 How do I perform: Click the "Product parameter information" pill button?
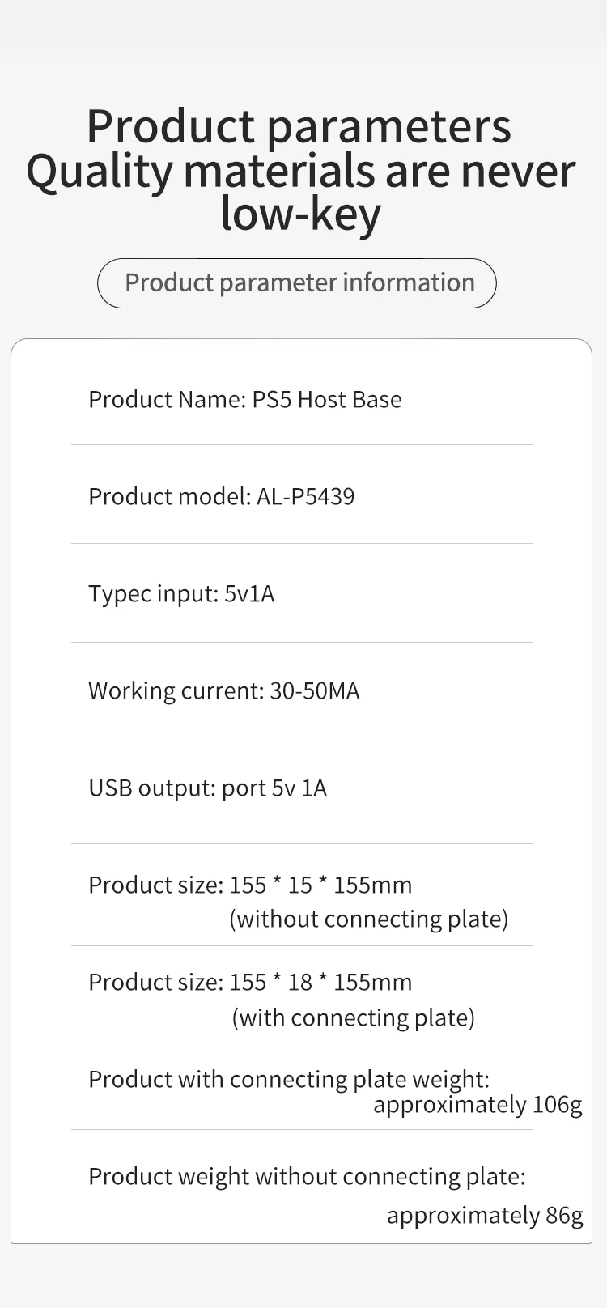[x=297, y=282]
